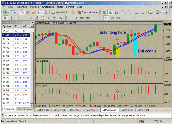Switch to H1 timeframe

(94, 18)
